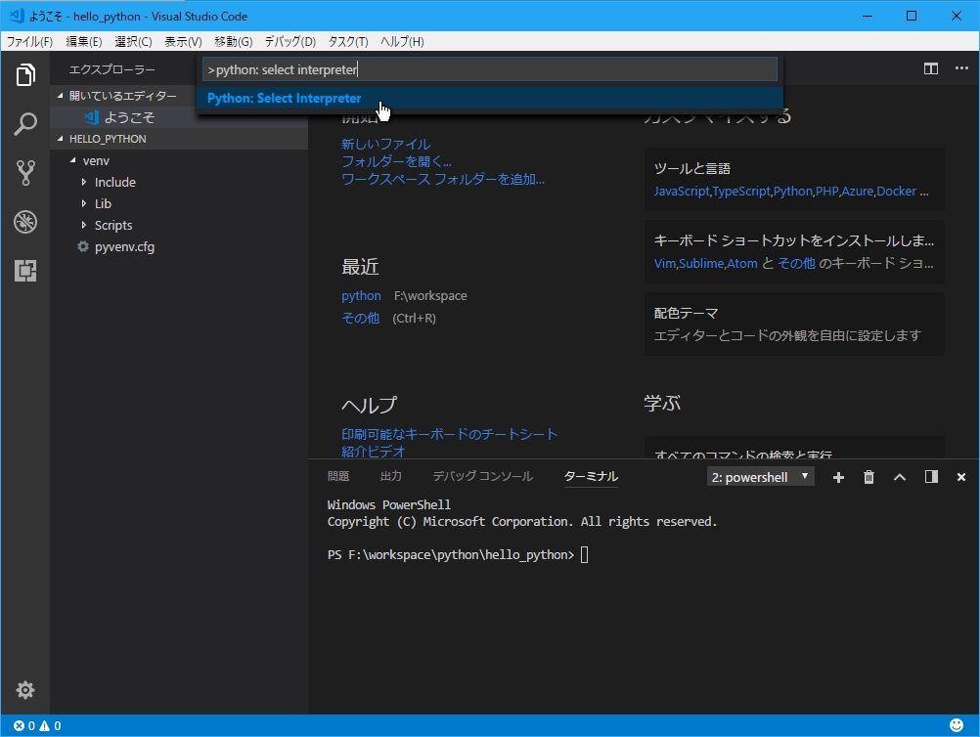The width and height of the screenshot is (980, 737).
Task: Switch to the 問題 panel tab
Action: click(x=338, y=477)
